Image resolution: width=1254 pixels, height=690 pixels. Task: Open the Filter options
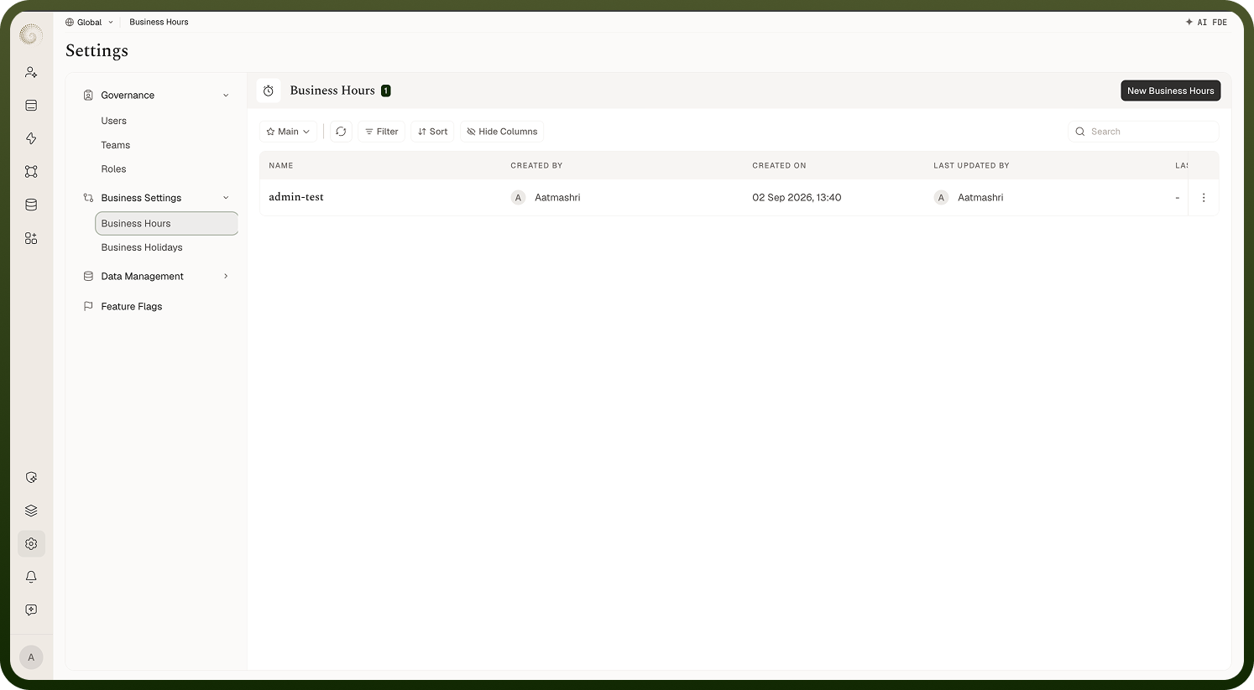[382, 132]
